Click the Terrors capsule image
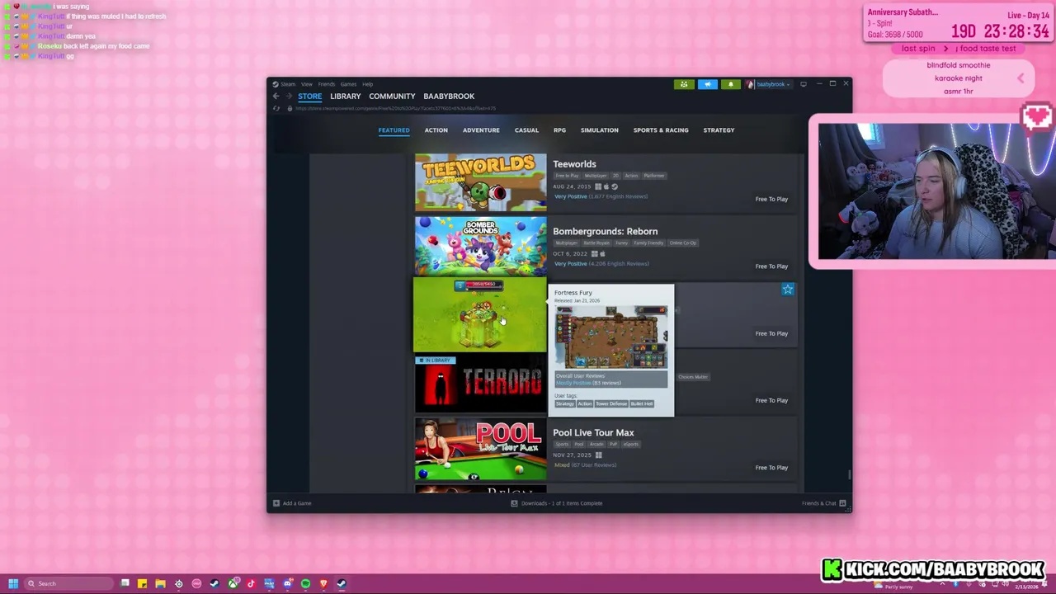 click(x=480, y=384)
